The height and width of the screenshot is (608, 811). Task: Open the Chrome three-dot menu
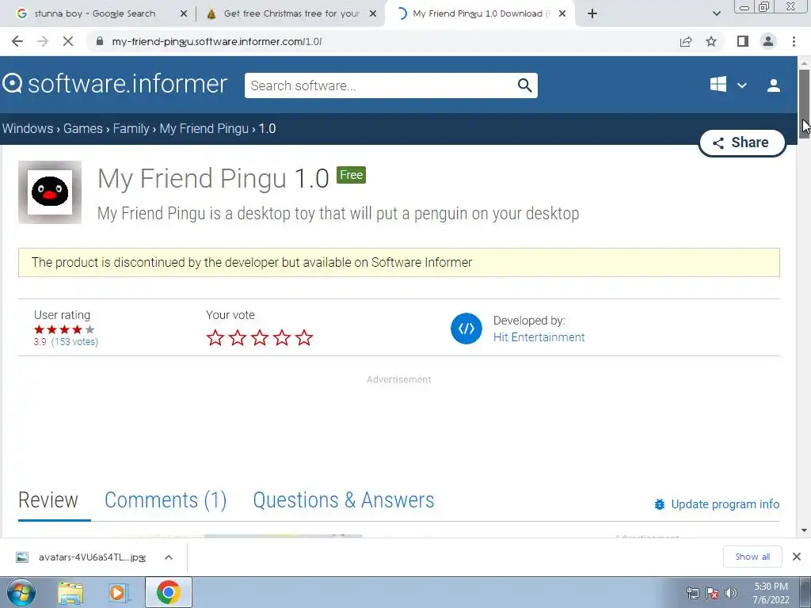(794, 41)
